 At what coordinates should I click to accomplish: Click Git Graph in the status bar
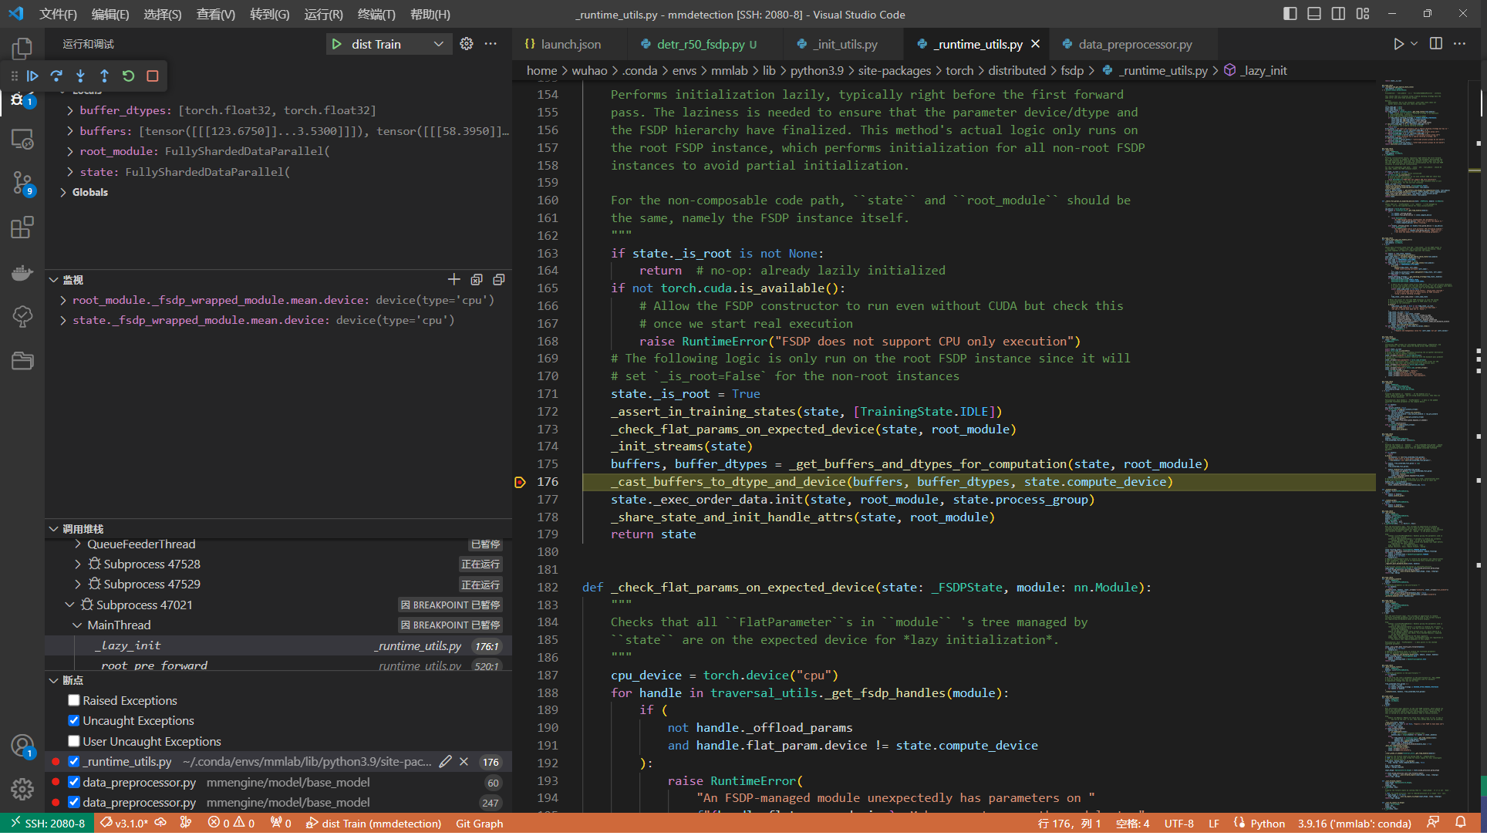(479, 824)
